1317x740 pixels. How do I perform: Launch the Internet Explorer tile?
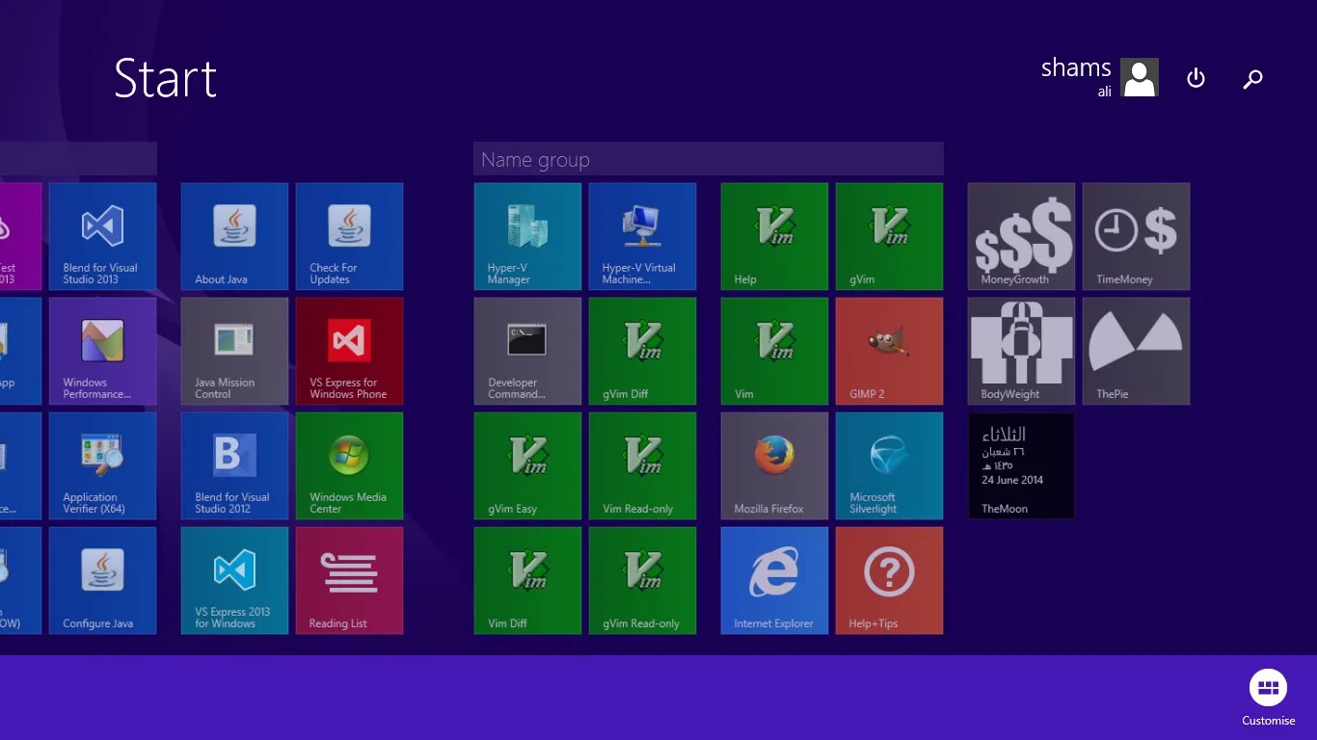coord(774,580)
